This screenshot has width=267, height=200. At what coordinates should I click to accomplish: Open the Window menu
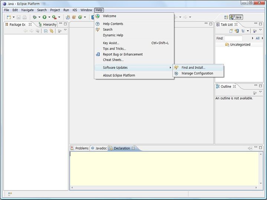(86, 10)
